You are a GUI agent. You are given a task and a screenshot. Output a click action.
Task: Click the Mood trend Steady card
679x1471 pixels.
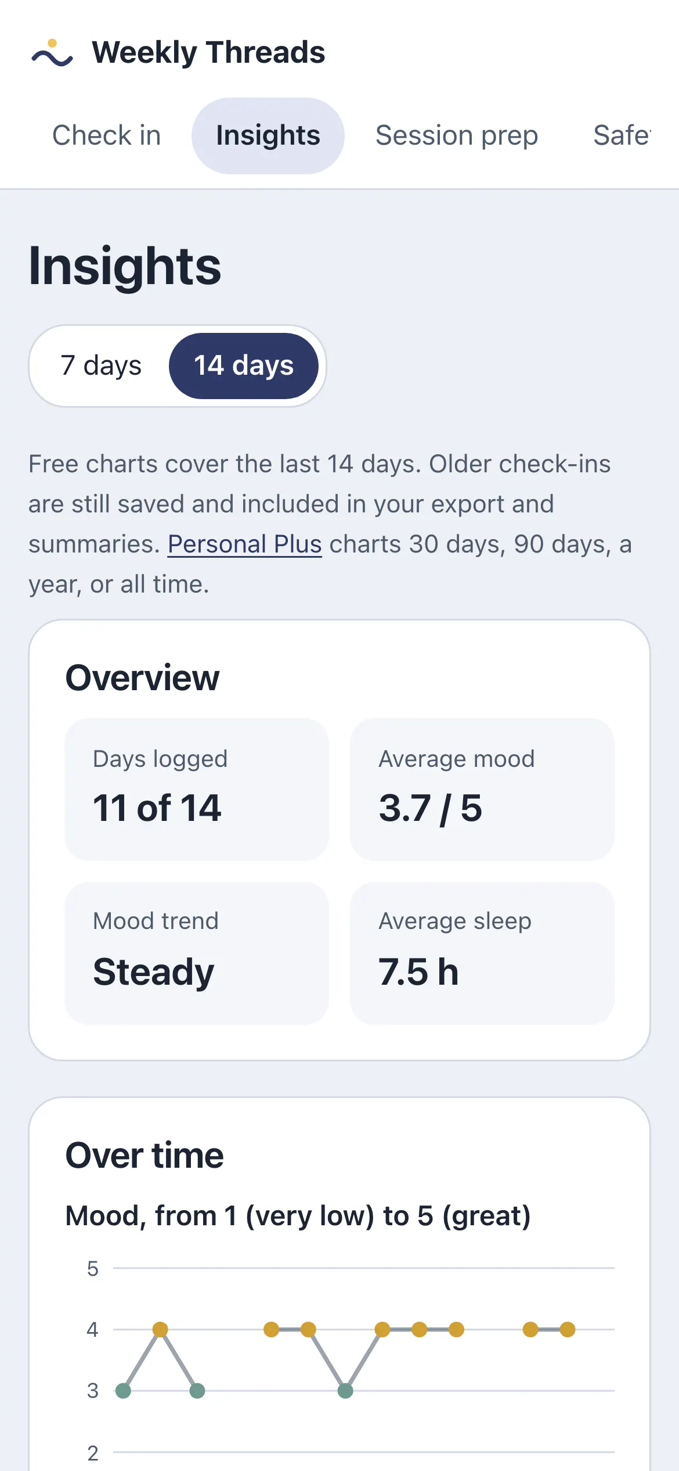pyautogui.click(x=197, y=953)
